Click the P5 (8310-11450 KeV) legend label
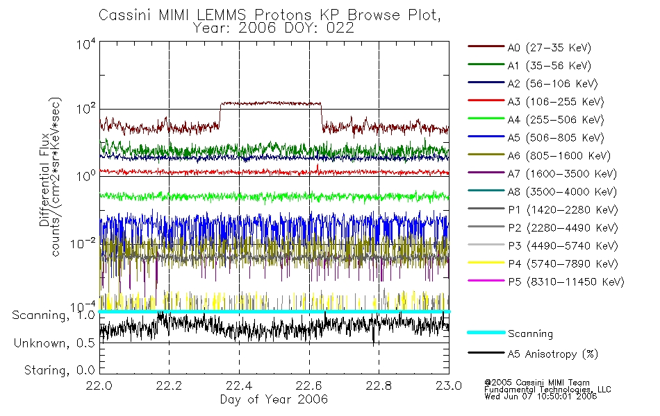The height and width of the screenshot is (416, 660). 566,282
